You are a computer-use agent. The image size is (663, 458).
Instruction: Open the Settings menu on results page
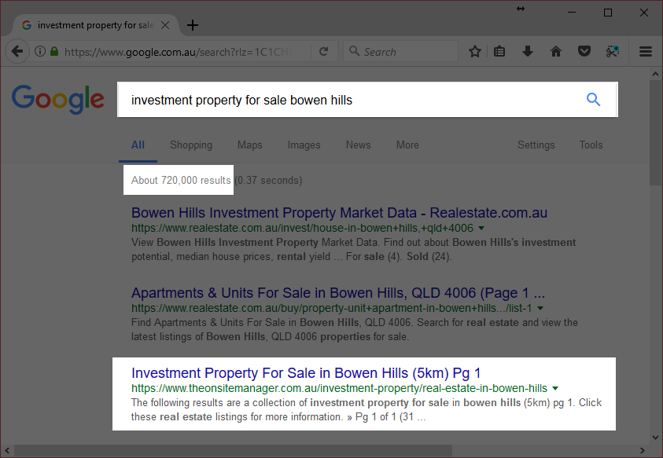click(x=536, y=145)
